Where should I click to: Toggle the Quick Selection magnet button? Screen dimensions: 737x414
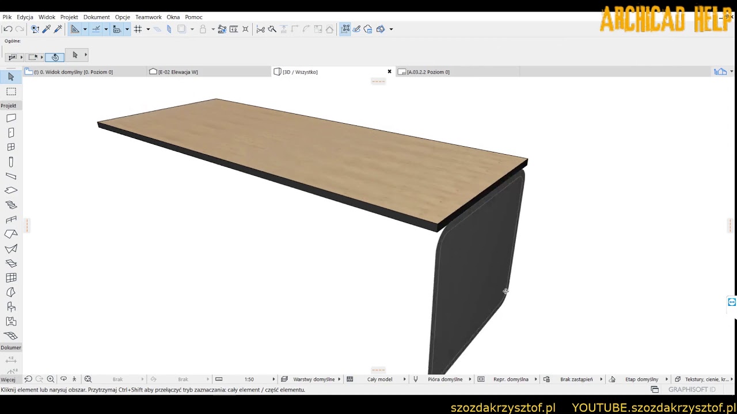click(x=55, y=56)
